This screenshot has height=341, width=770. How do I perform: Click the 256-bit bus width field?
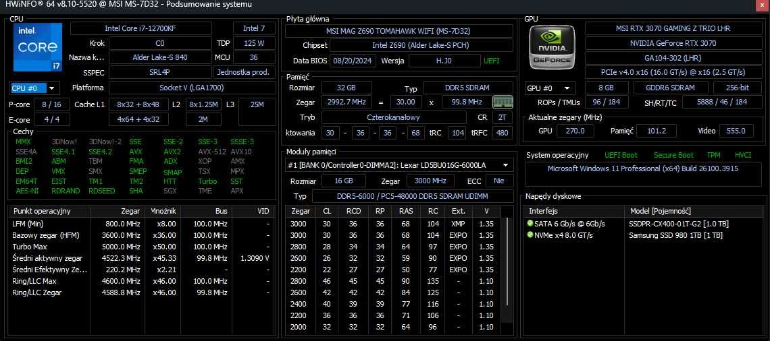tap(738, 88)
